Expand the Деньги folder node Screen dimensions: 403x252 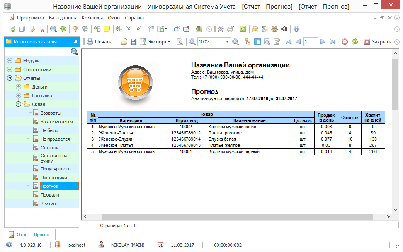19,87
